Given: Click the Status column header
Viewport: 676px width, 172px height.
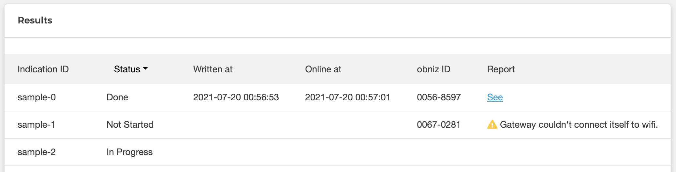Looking at the screenshot, I should coord(127,69).
